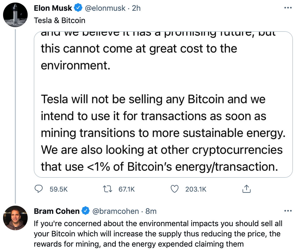Screen dimensions: 297x252
Task: Expand the embedded Tesla statement image
Action: 163,104
